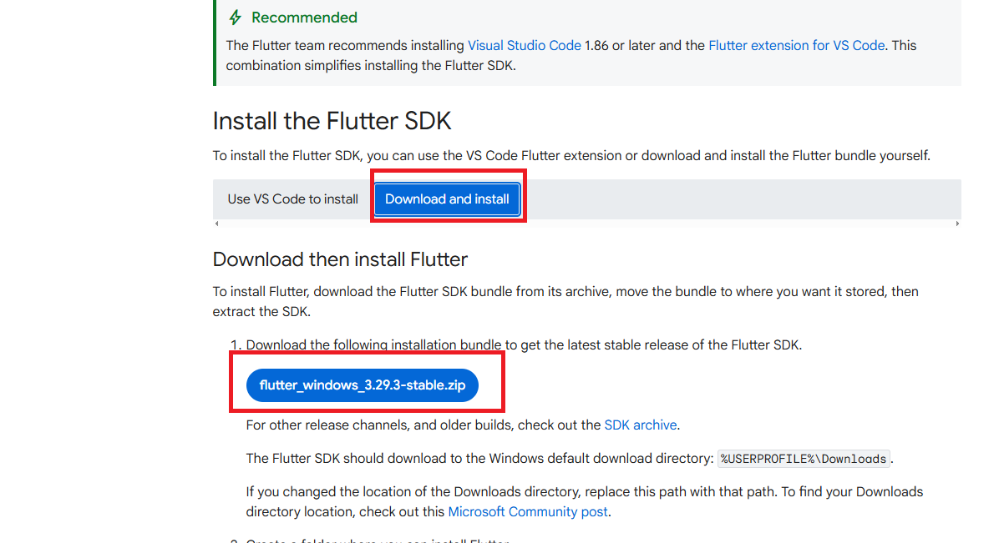The height and width of the screenshot is (543, 999).
Task: Click the Recommended callout title
Action: tap(304, 17)
